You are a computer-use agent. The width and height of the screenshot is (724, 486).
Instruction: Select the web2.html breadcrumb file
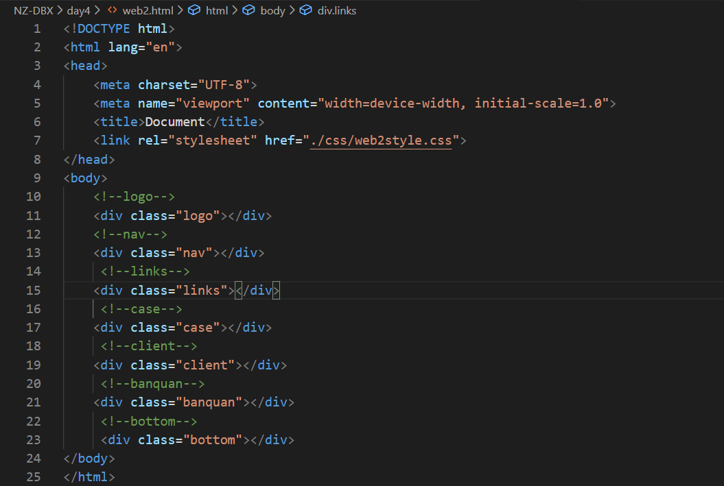coord(148,10)
